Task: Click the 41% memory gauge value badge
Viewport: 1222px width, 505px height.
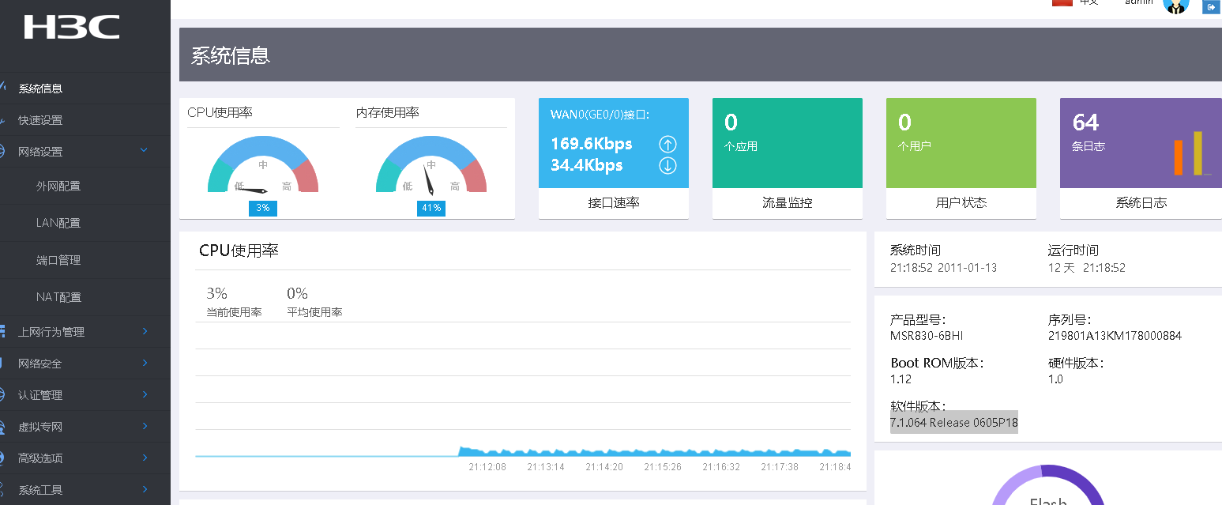Action: pos(431,208)
